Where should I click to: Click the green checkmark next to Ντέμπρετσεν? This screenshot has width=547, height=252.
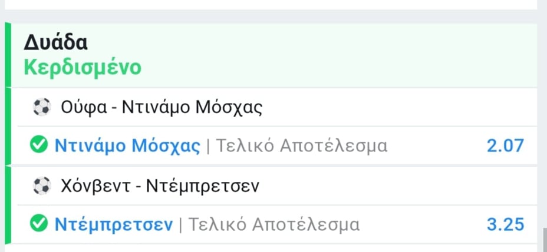point(39,224)
